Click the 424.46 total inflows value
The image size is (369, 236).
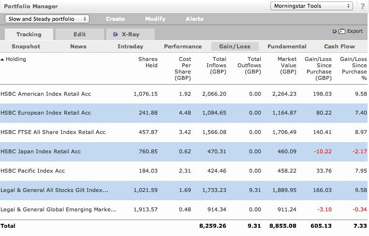tap(217, 171)
